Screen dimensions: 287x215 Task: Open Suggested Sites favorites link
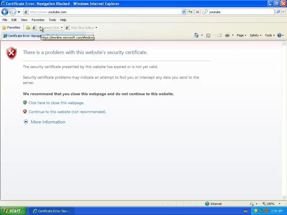tap(48, 28)
